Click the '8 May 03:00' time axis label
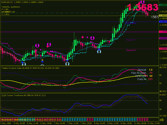 tap(99, 123)
